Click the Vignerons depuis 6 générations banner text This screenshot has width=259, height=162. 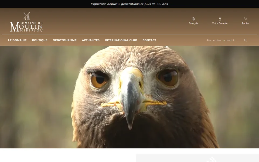pyautogui.click(x=129, y=4)
